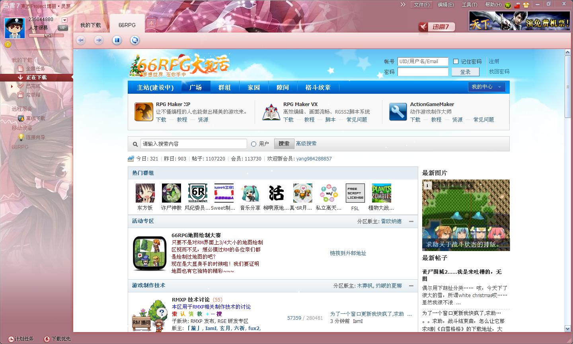Collapse the 活动专区 section

tap(411, 221)
